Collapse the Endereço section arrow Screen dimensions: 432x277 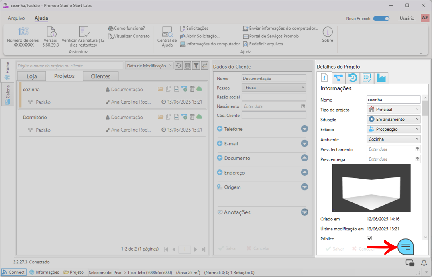click(x=304, y=172)
